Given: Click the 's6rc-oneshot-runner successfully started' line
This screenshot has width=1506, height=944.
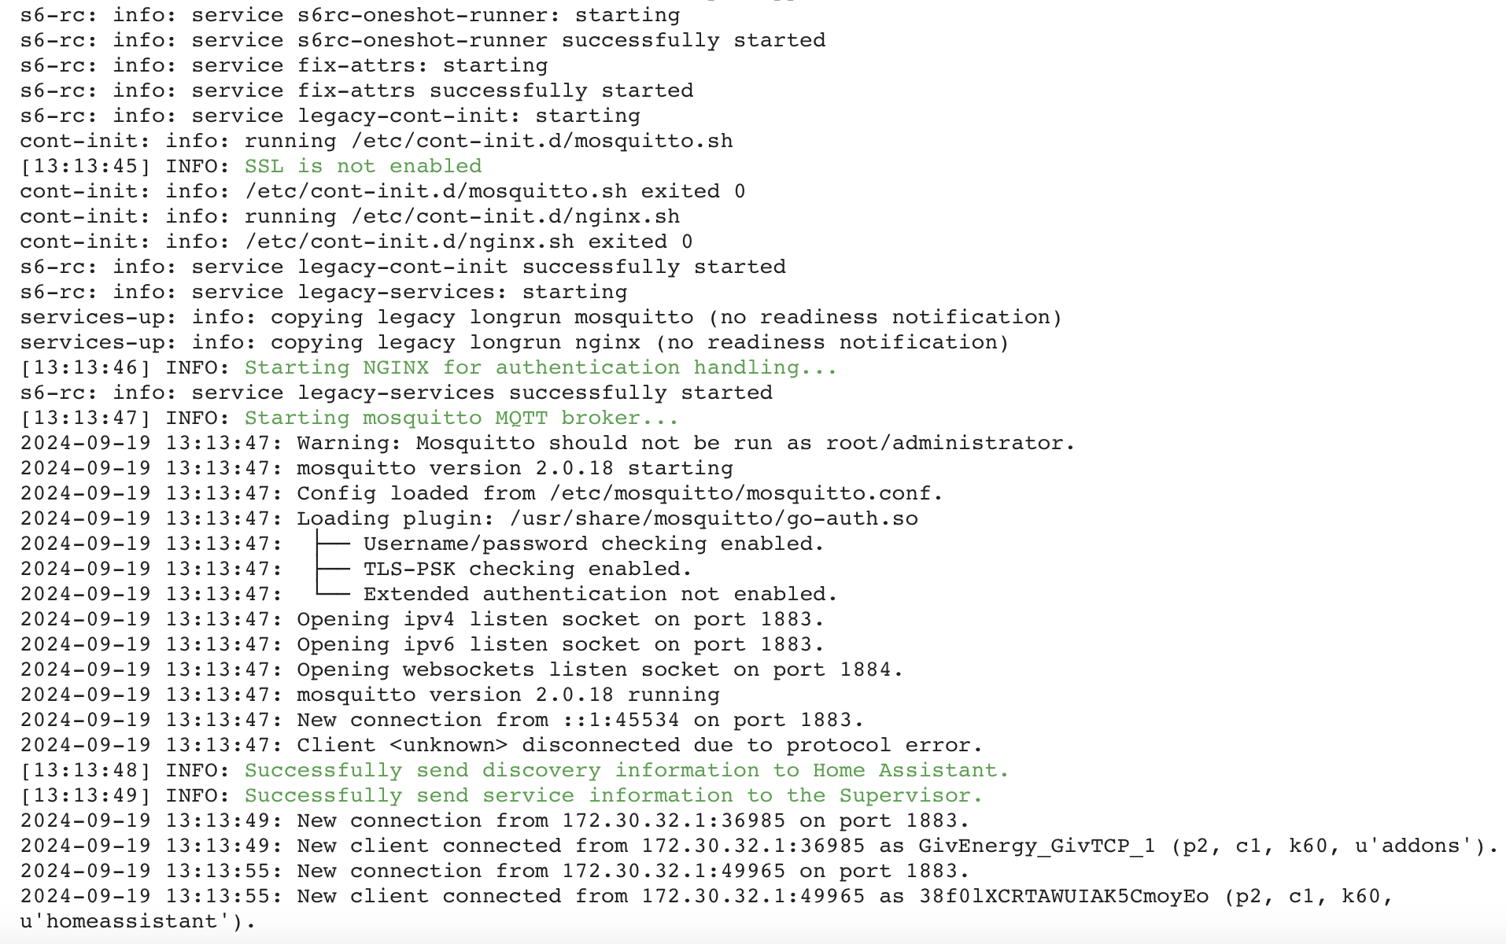Looking at the screenshot, I should tap(423, 40).
